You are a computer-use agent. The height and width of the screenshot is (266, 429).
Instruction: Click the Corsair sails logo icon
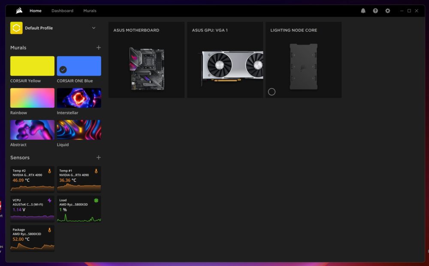point(19,11)
